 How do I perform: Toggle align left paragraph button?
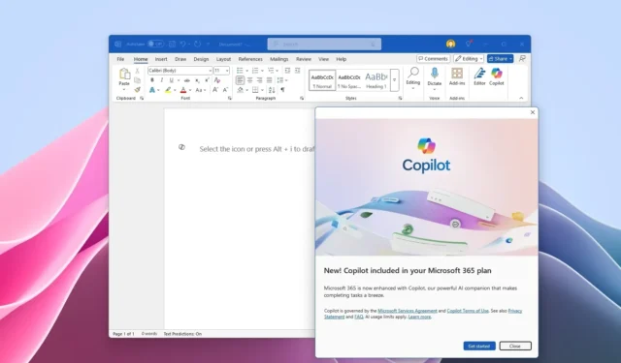[240, 80]
